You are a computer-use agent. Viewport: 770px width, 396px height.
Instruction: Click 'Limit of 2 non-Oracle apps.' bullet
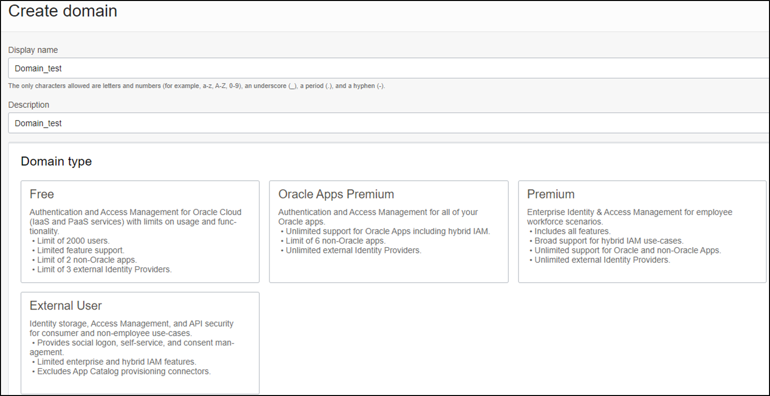coord(87,260)
